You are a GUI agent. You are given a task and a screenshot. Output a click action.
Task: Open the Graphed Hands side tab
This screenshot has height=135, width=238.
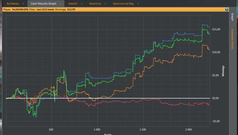232,39
